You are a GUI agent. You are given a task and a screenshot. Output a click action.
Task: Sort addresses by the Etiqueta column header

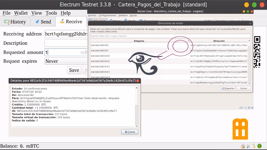139,41
